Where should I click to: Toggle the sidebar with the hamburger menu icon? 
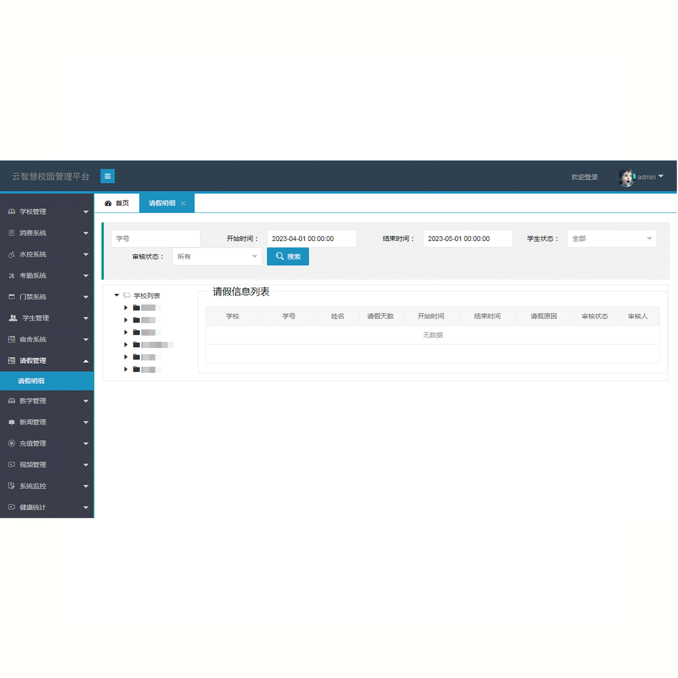pos(107,176)
